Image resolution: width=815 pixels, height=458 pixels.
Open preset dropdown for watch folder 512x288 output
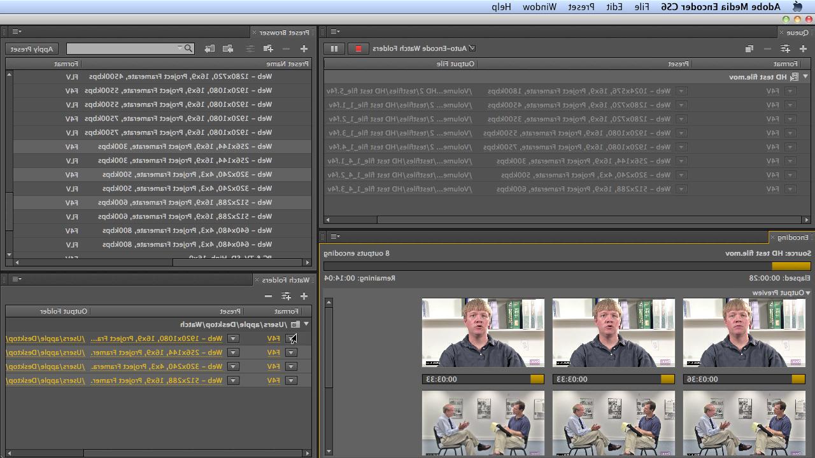coord(233,380)
